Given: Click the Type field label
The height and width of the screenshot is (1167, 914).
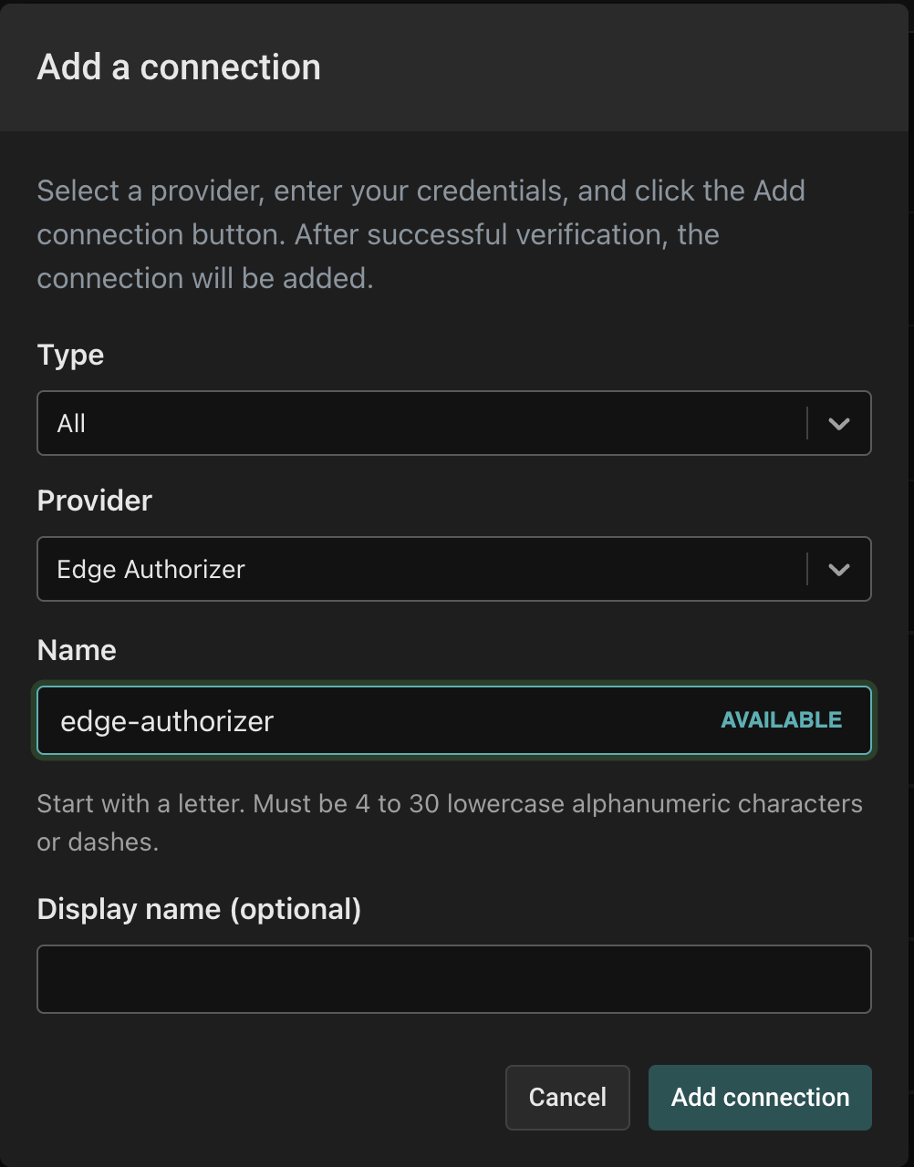Looking at the screenshot, I should [70, 355].
